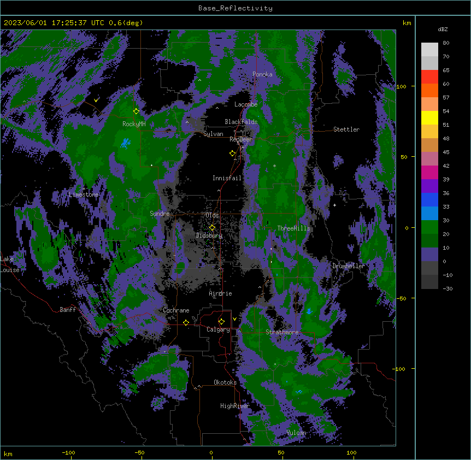Click the dBZ legend heading
Image resolution: width=471 pixels, height=460 pixels.
point(443,29)
